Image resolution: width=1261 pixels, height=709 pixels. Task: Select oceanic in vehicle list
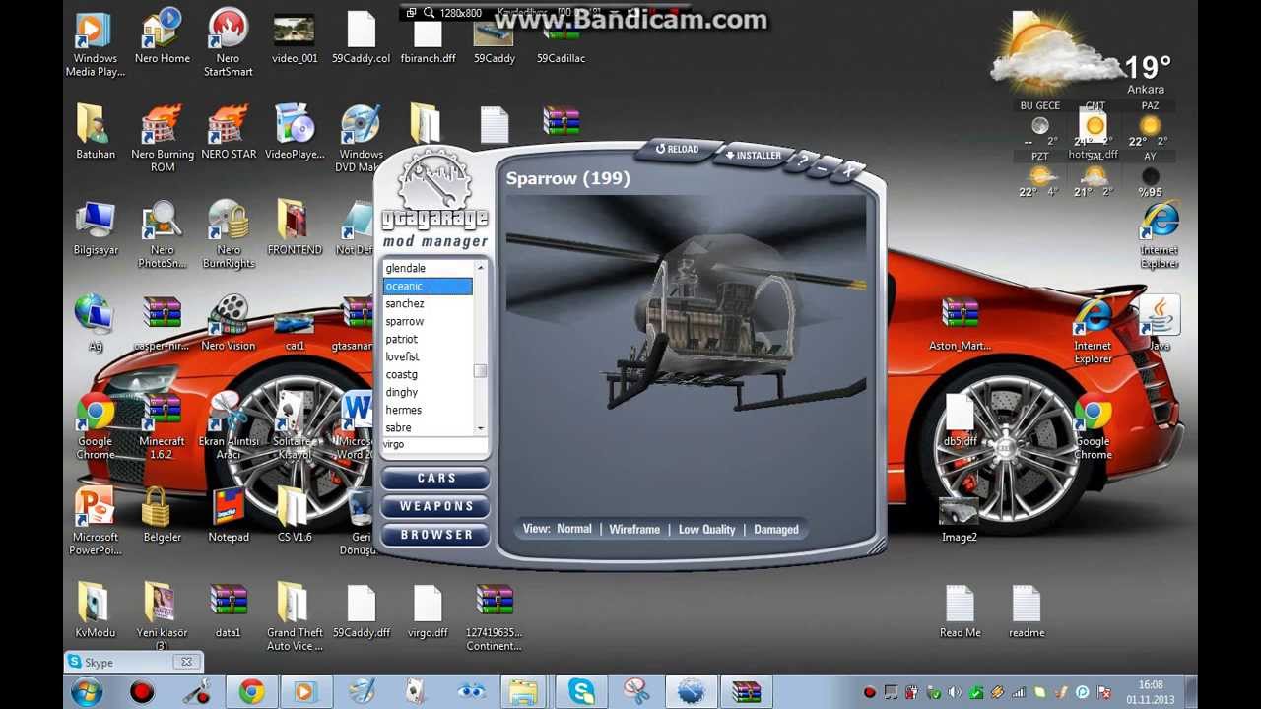pyautogui.click(x=428, y=286)
